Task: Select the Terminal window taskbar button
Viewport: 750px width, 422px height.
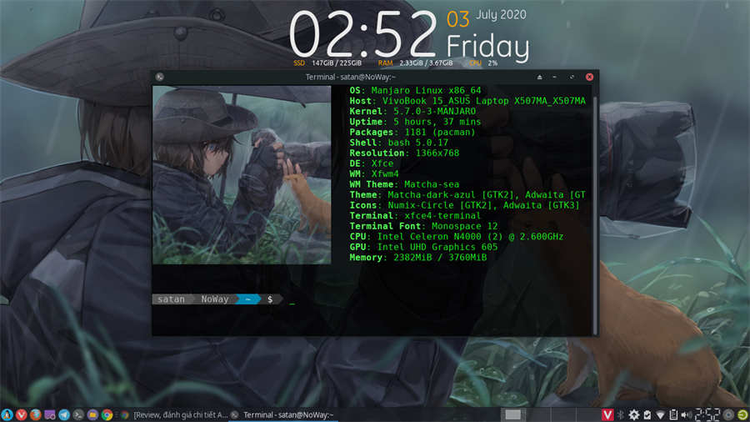Action: (x=283, y=414)
